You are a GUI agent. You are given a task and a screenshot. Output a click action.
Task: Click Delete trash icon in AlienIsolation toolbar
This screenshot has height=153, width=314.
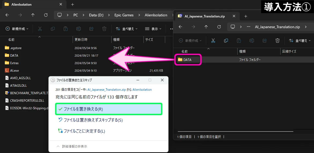coord(104,29)
